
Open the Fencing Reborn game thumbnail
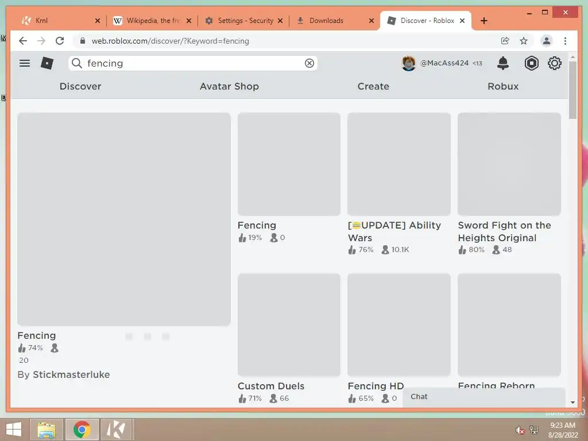click(509, 325)
